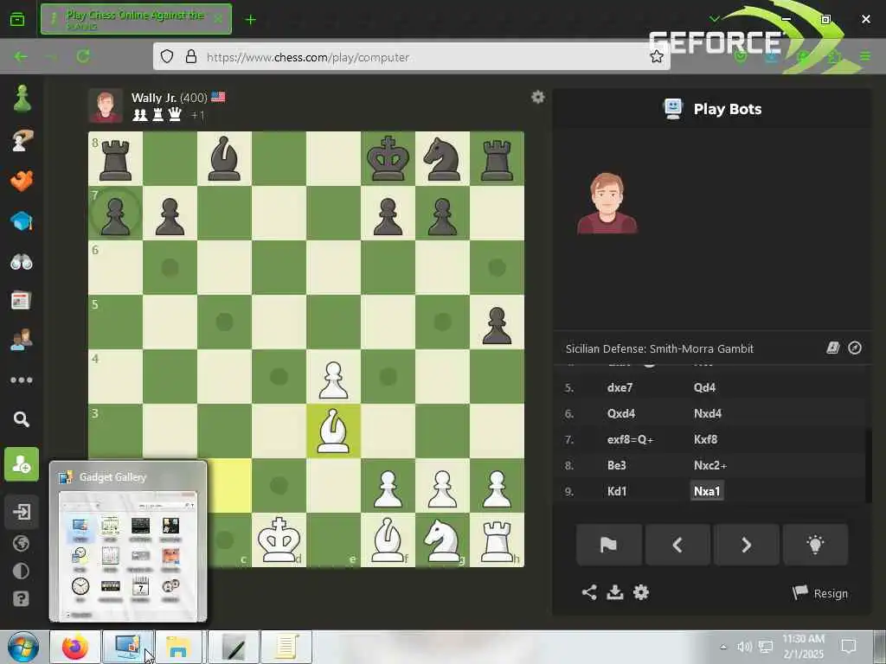This screenshot has width=886, height=664.
Task: Click the flag button in move controls
Action: pos(608,545)
